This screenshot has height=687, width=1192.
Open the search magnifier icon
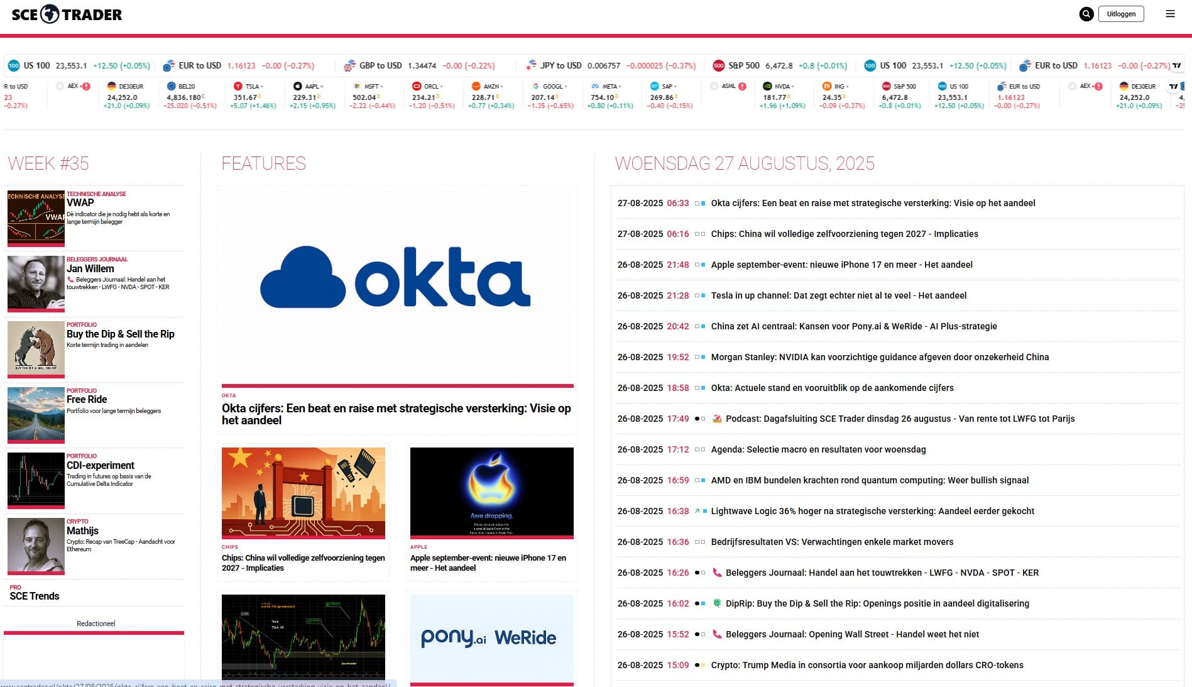1086,14
